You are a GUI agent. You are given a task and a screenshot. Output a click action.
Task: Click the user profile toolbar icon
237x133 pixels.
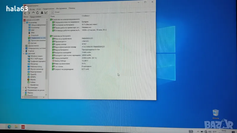coord(42,12)
